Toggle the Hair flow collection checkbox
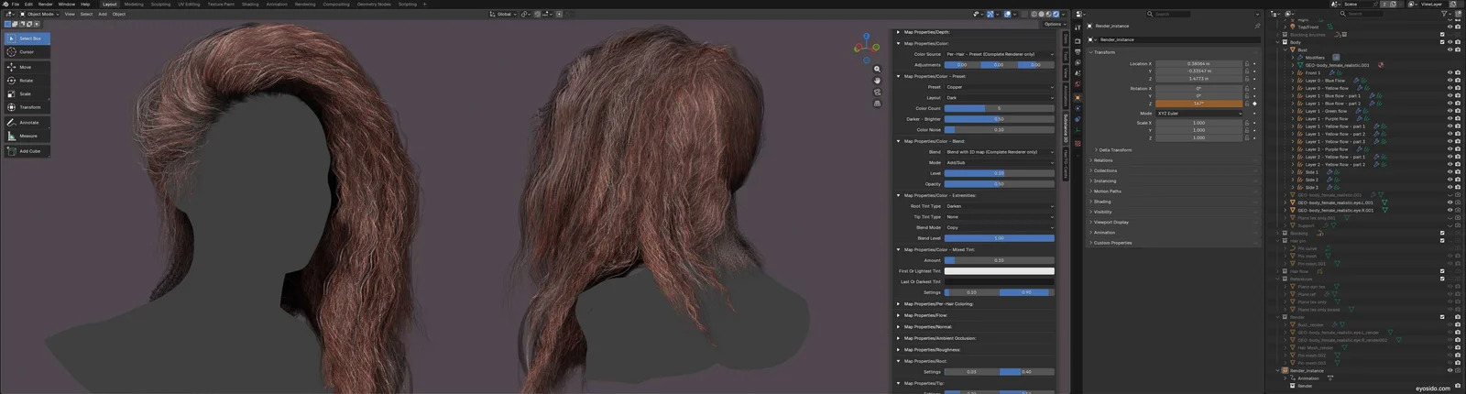This screenshot has width=1466, height=394. 1442,271
